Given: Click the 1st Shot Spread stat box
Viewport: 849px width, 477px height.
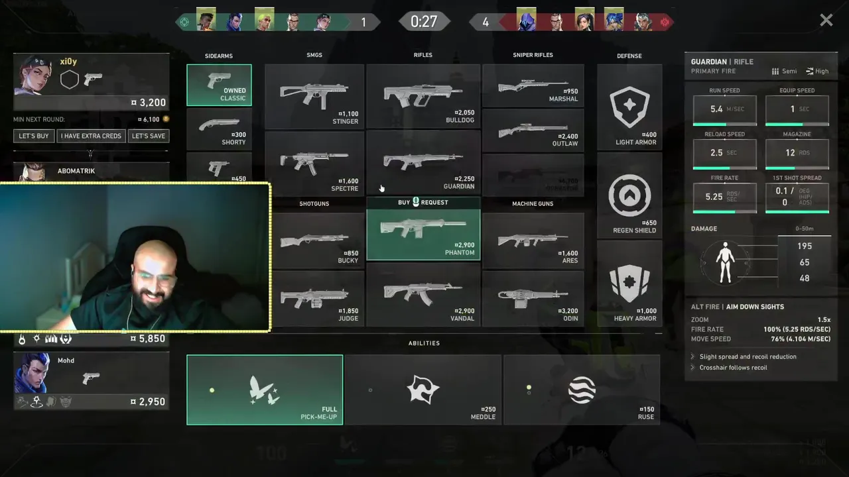Looking at the screenshot, I should pos(797,198).
